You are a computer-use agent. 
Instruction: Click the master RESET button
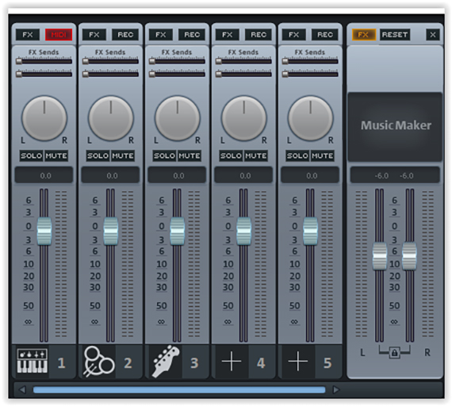[395, 35]
